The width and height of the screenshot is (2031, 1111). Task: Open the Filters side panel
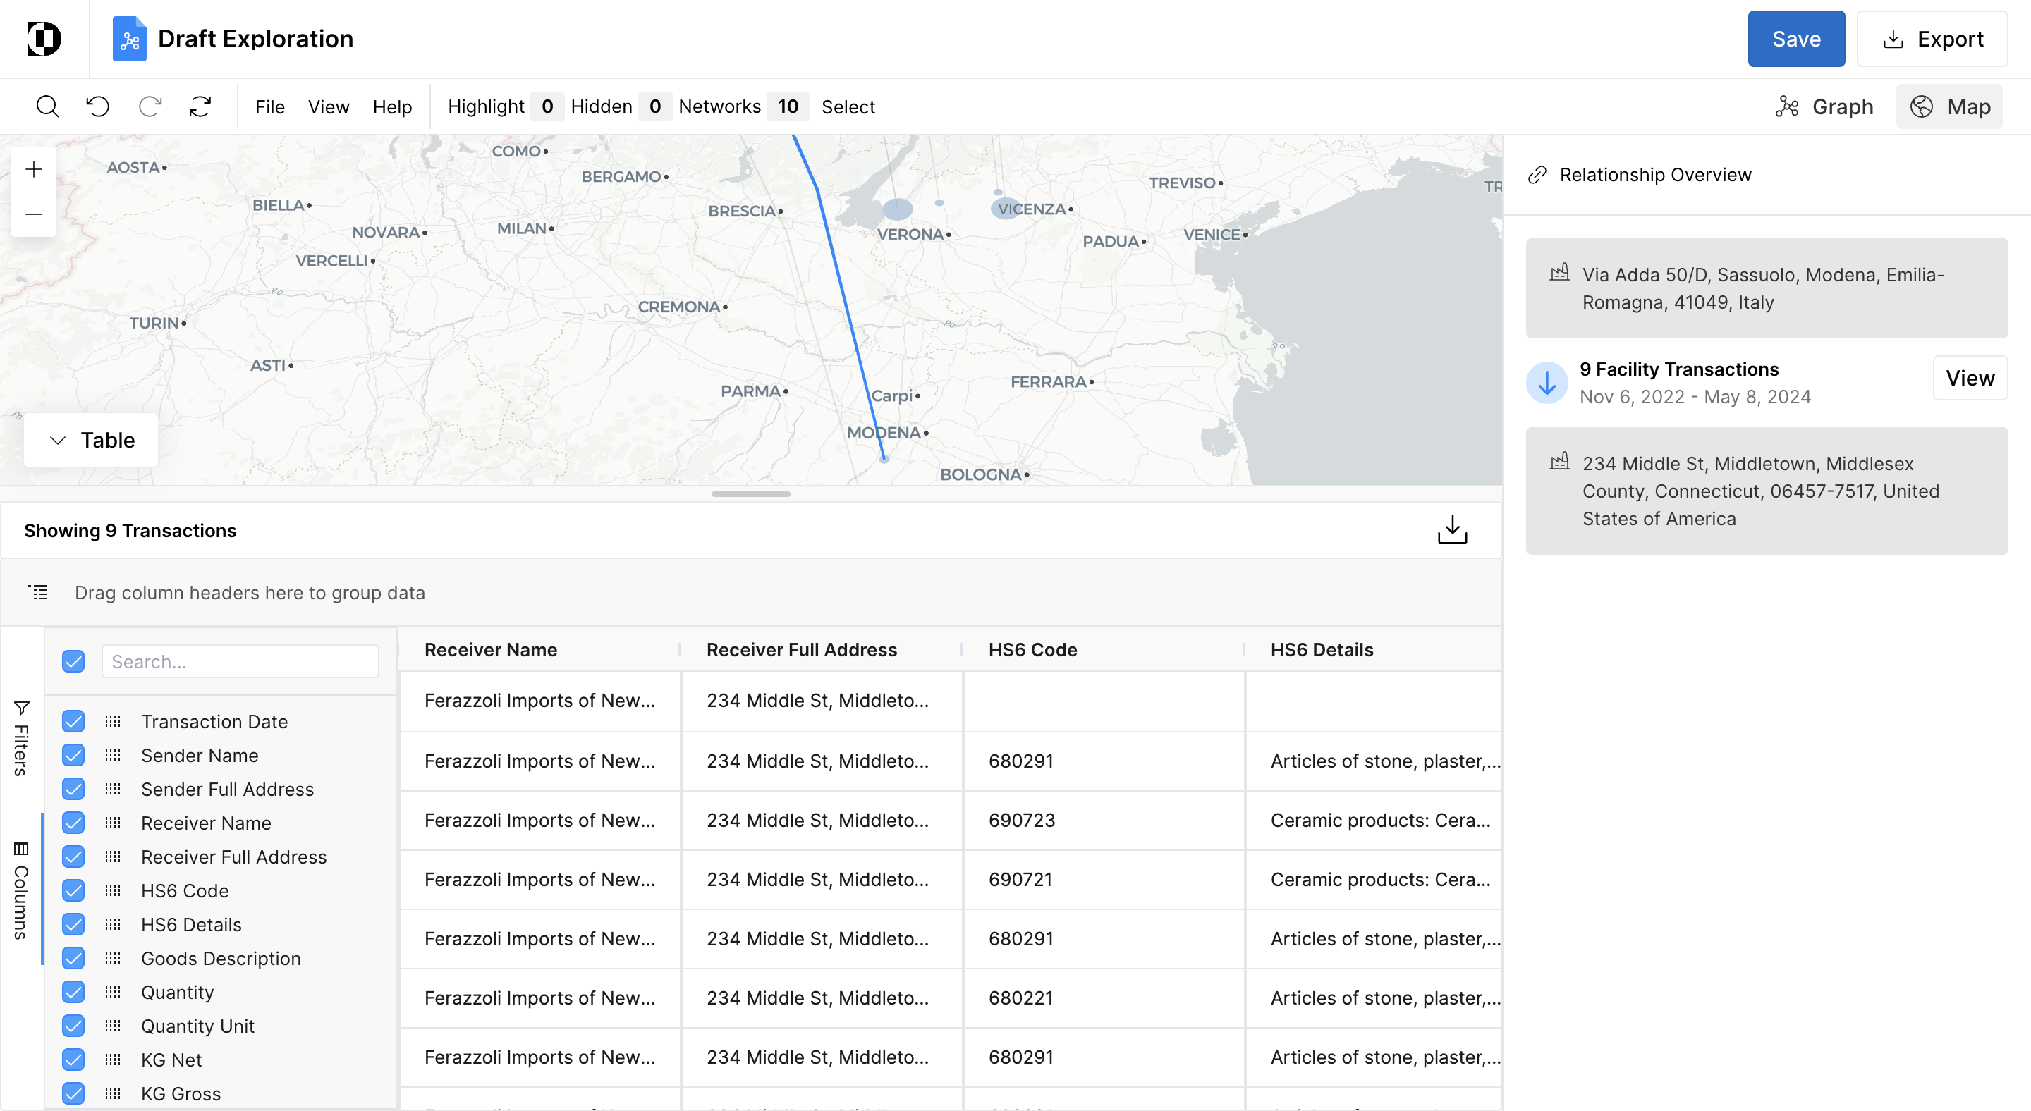pos(21,738)
